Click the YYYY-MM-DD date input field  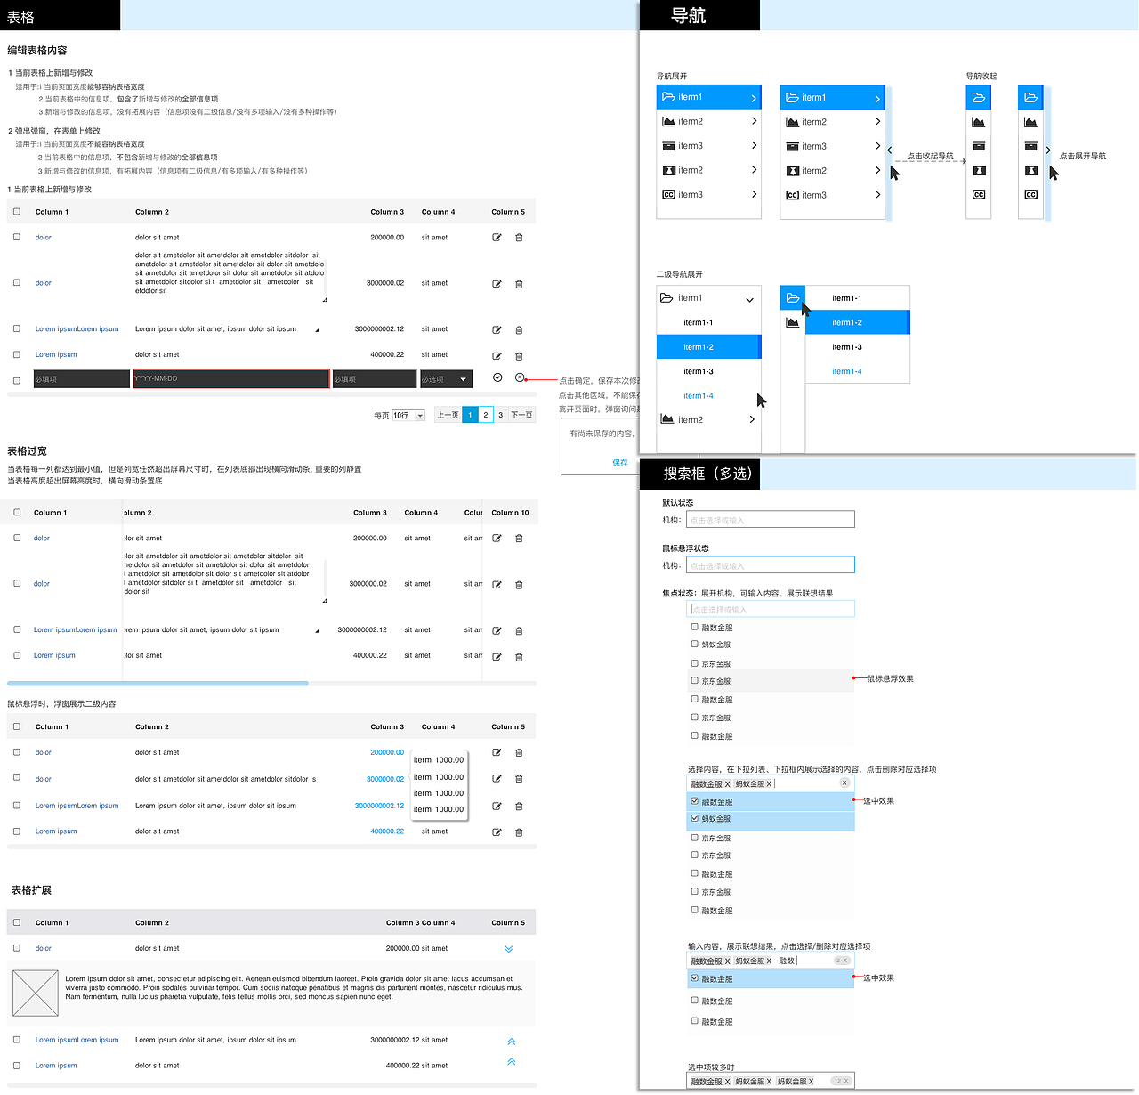[x=231, y=379]
